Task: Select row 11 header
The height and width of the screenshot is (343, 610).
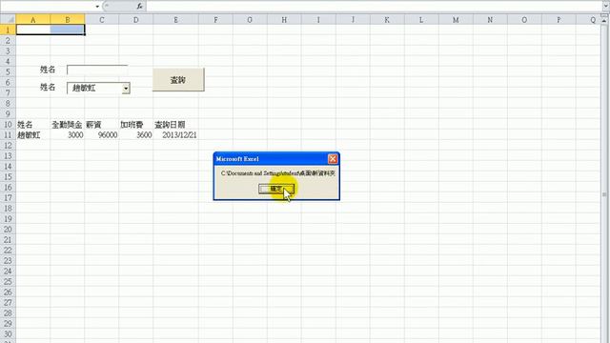Action: pos(8,135)
